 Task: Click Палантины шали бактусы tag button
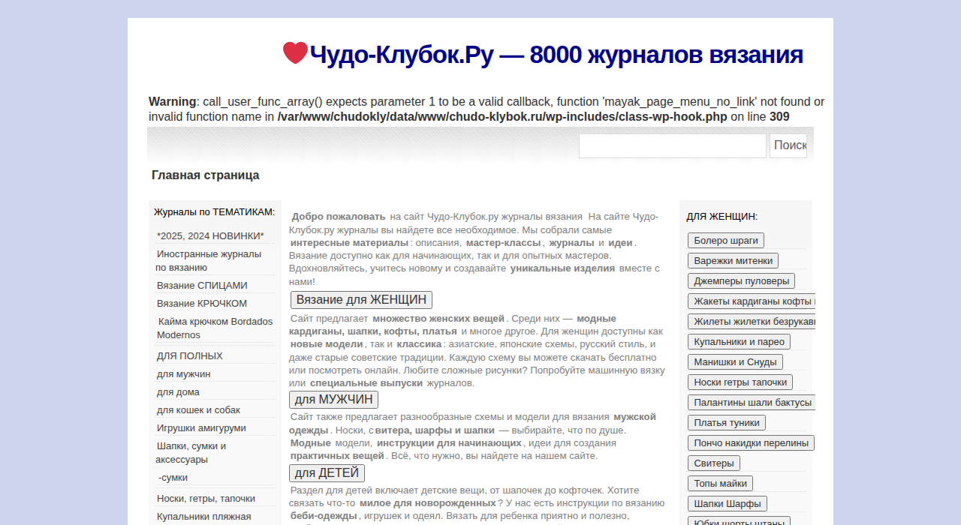coord(752,402)
